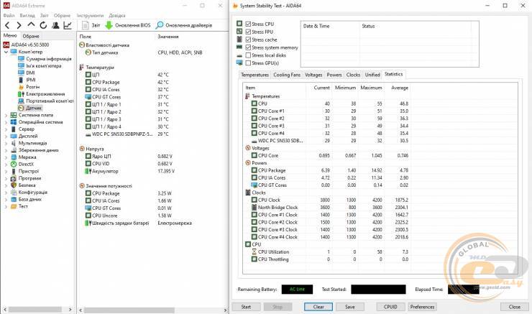Go forward using the right arrow toolbar icon

click(x=19, y=25)
